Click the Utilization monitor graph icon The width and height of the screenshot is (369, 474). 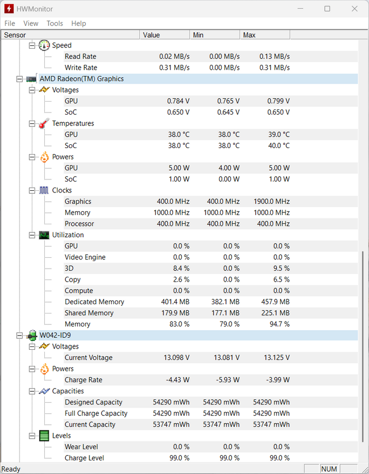tap(44, 235)
